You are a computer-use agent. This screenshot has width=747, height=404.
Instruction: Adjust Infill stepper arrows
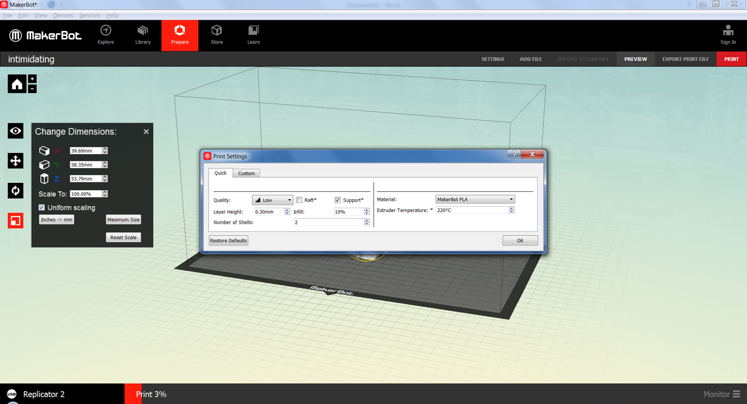(367, 212)
